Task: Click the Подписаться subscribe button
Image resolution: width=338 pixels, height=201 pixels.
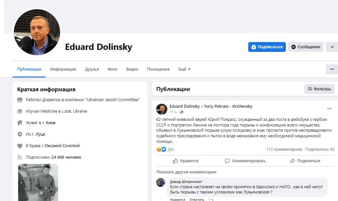Action: [x=267, y=47]
